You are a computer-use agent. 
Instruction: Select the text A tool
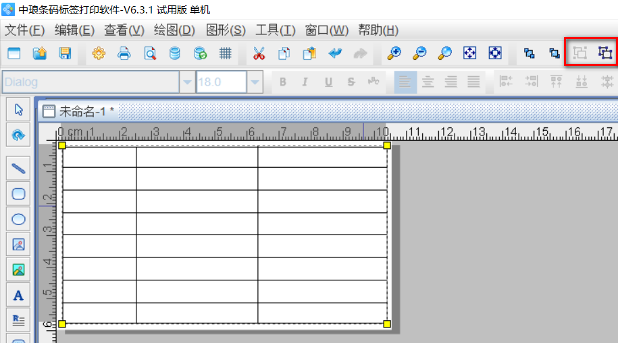point(18,295)
